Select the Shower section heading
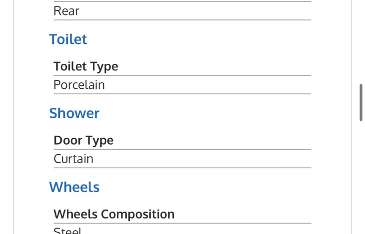This screenshot has height=234, width=365. pyautogui.click(x=74, y=113)
